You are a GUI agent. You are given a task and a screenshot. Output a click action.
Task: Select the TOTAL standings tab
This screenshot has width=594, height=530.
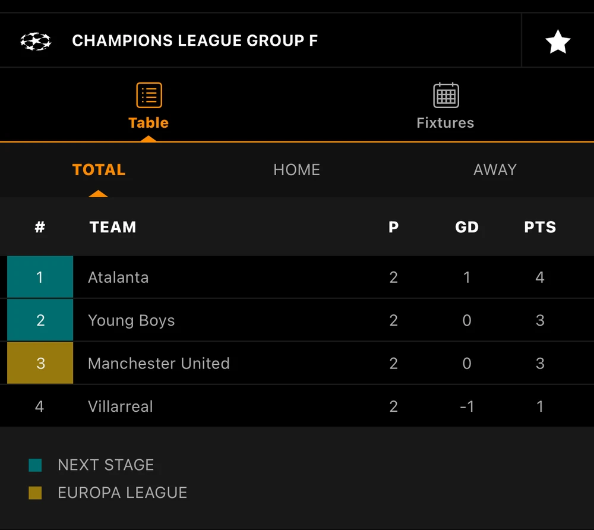(99, 170)
